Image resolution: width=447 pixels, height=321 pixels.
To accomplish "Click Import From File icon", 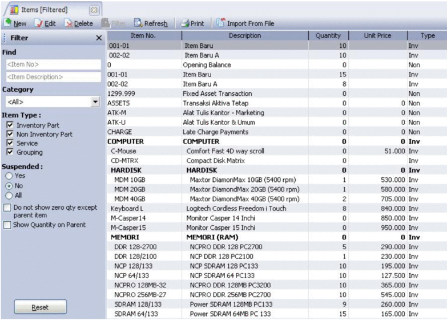I will point(220,23).
